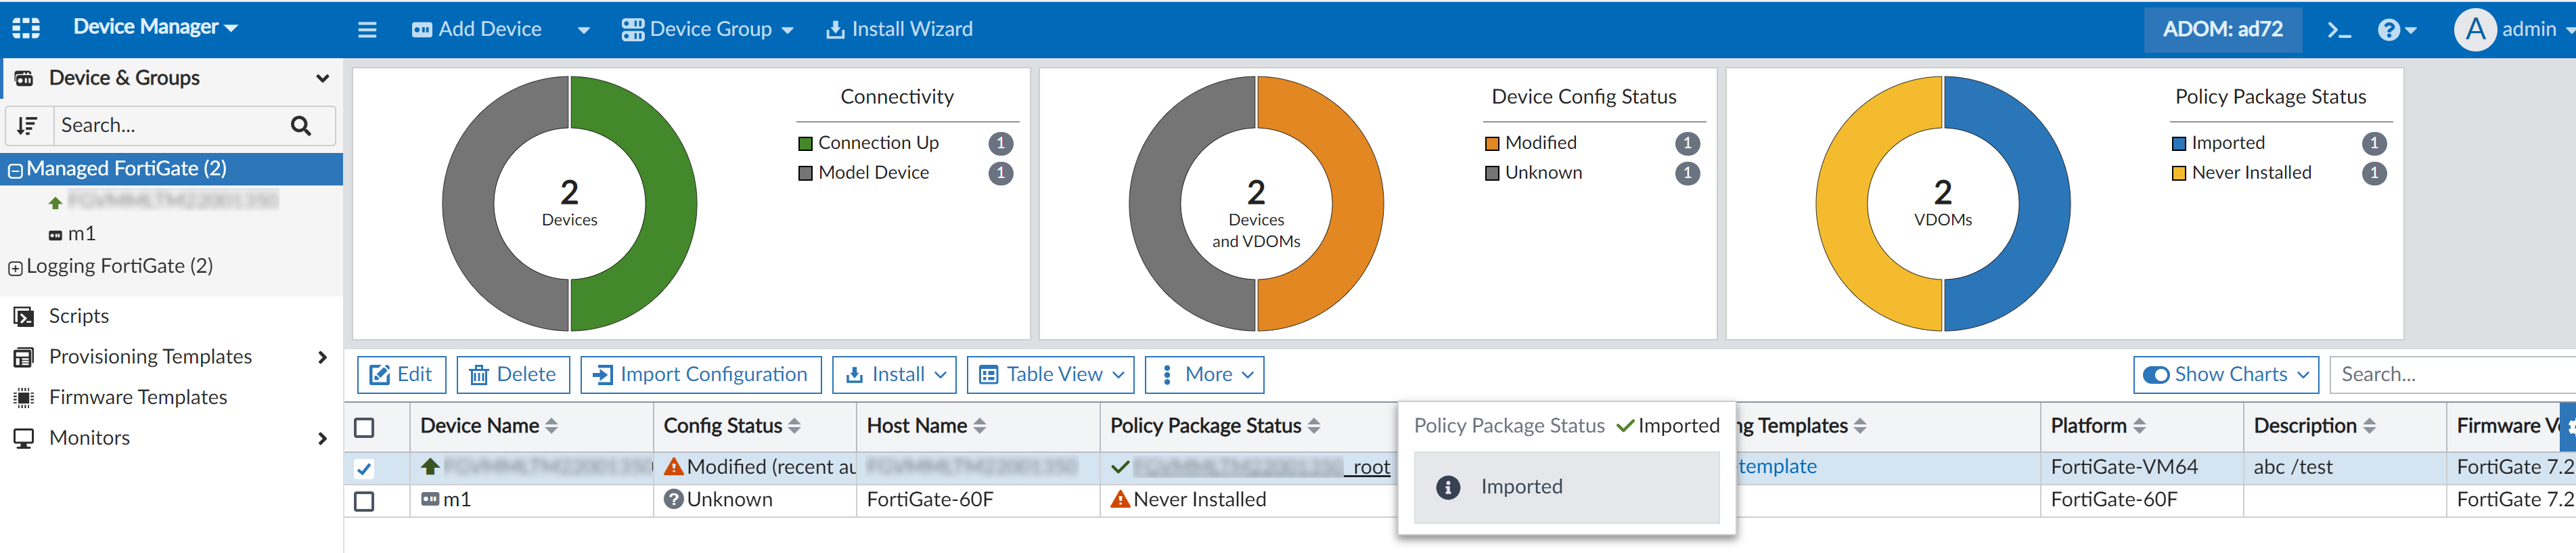Viewport: 2576px width, 553px height.
Task: Click the admin user avatar icon
Action: pos(2475,30)
